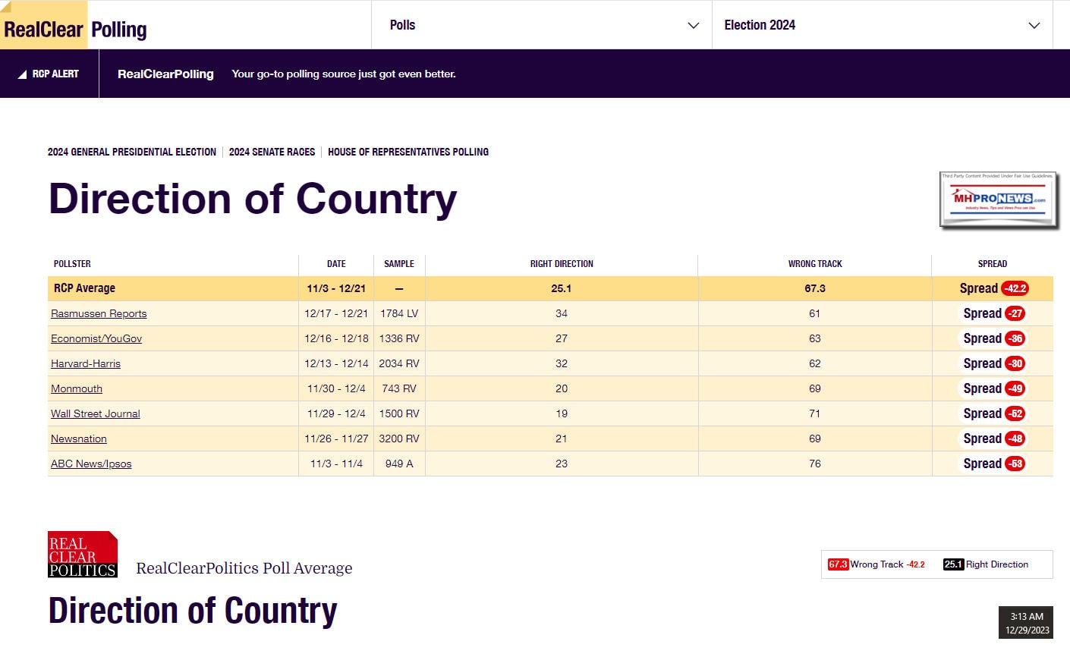Click the 11/26 - 11/27 date cell

tap(336, 439)
